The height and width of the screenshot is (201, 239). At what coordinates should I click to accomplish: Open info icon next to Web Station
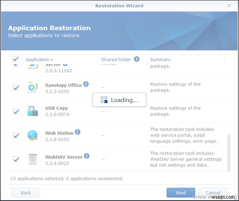point(77,132)
